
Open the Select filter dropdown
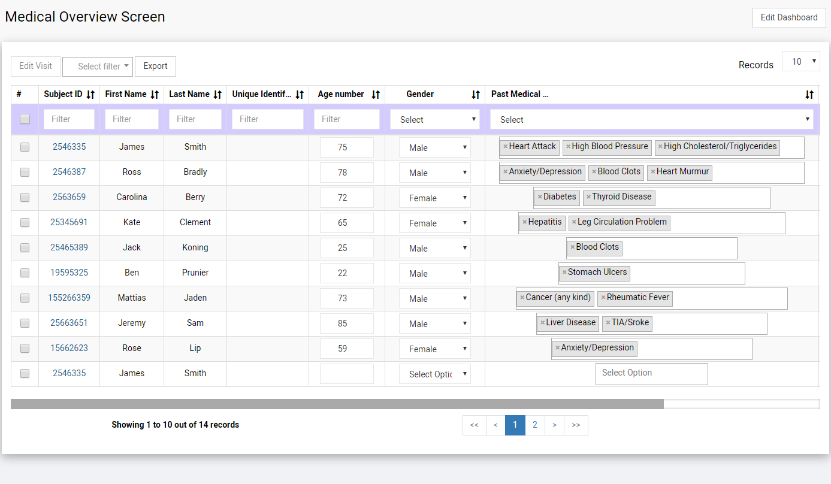[x=98, y=66]
